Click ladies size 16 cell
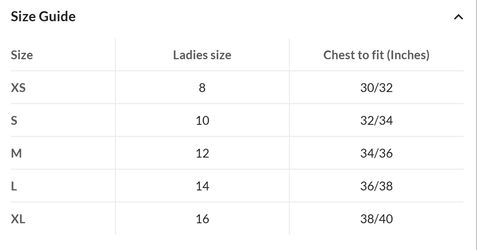The height and width of the screenshot is (250, 477). click(202, 219)
